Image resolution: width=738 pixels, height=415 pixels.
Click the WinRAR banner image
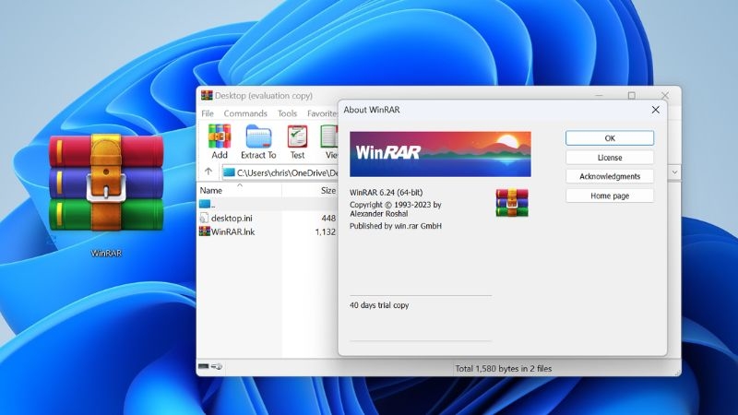[440, 154]
